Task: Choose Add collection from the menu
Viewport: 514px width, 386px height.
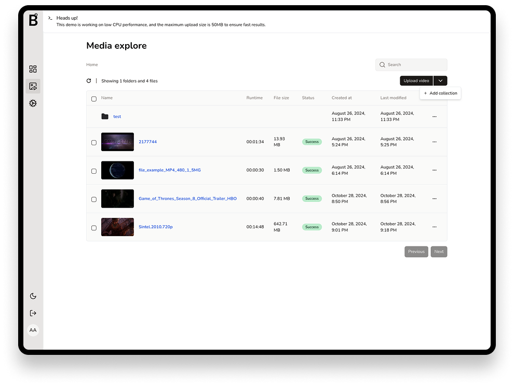Action: (440, 93)
